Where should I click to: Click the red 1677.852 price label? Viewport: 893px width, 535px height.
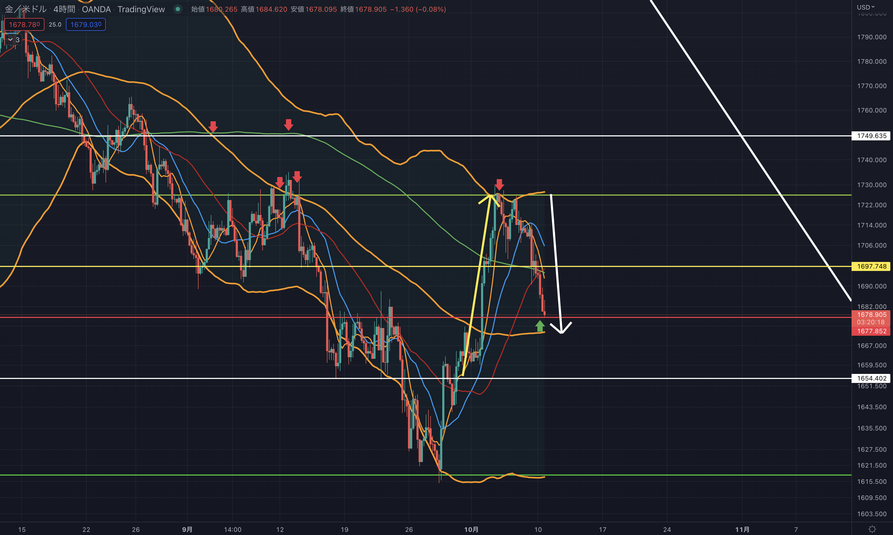[x=871, y=331]
